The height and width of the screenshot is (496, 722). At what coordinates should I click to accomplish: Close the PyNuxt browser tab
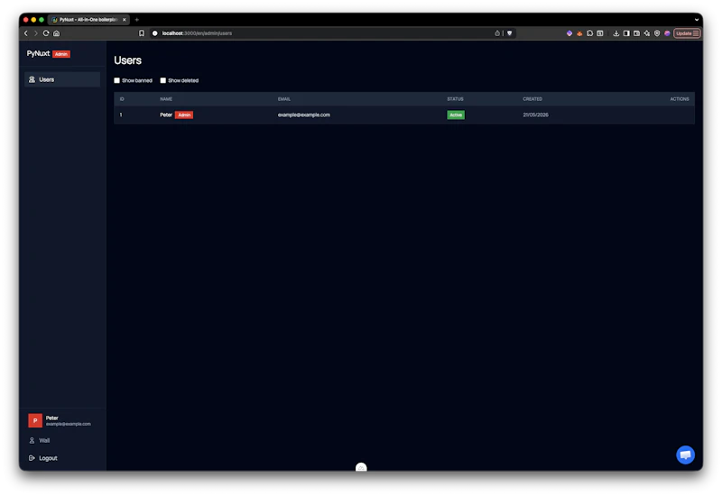[125, 20]
